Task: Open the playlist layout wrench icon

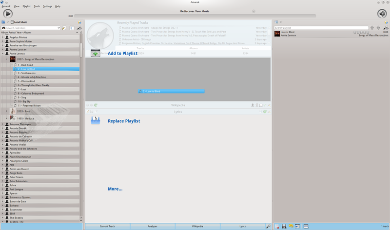Action: tap(386, 28)
